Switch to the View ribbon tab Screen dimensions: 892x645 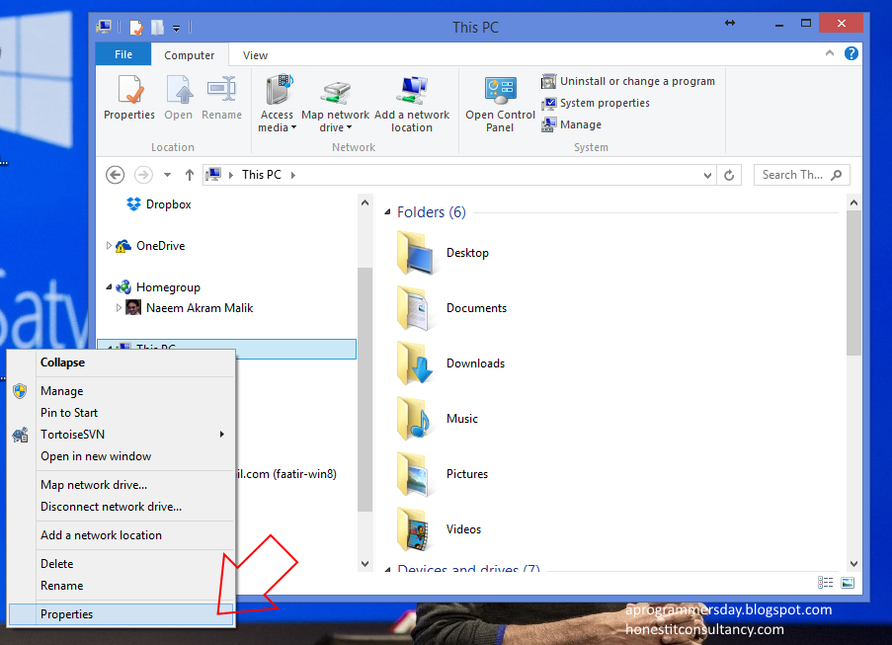[x=255, y=55]
